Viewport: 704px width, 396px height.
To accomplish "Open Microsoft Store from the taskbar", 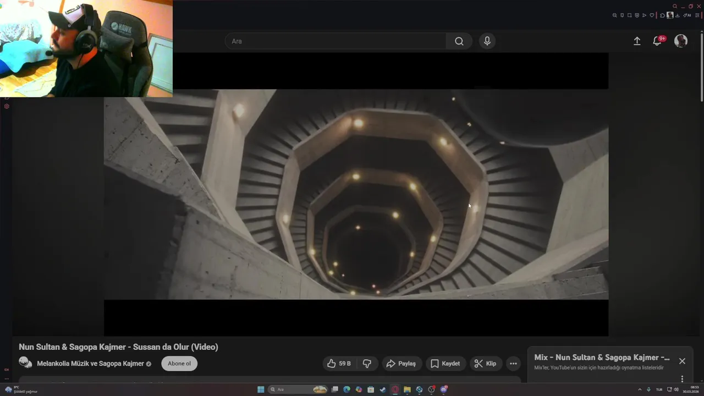I will tap(371, 389).
